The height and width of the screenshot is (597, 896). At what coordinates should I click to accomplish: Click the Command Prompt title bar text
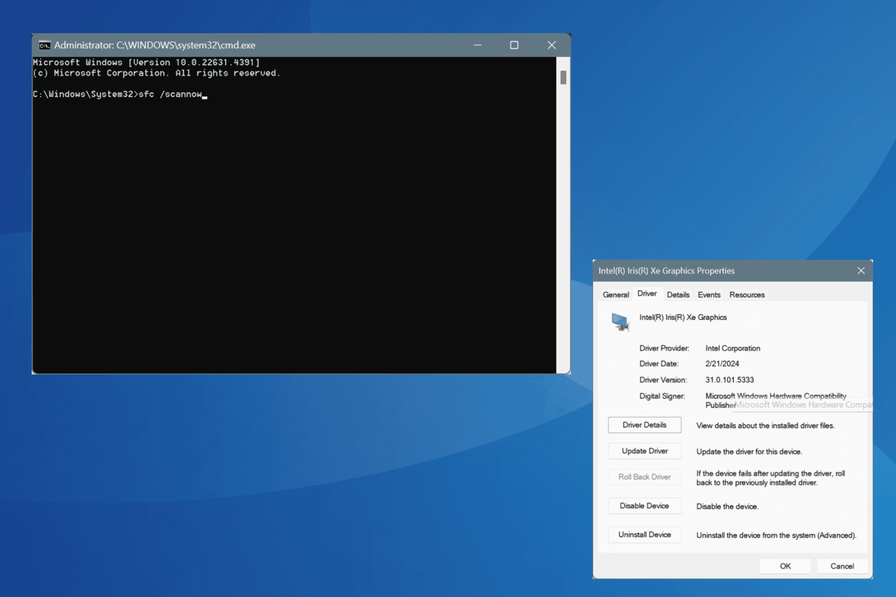coord(155,45)
